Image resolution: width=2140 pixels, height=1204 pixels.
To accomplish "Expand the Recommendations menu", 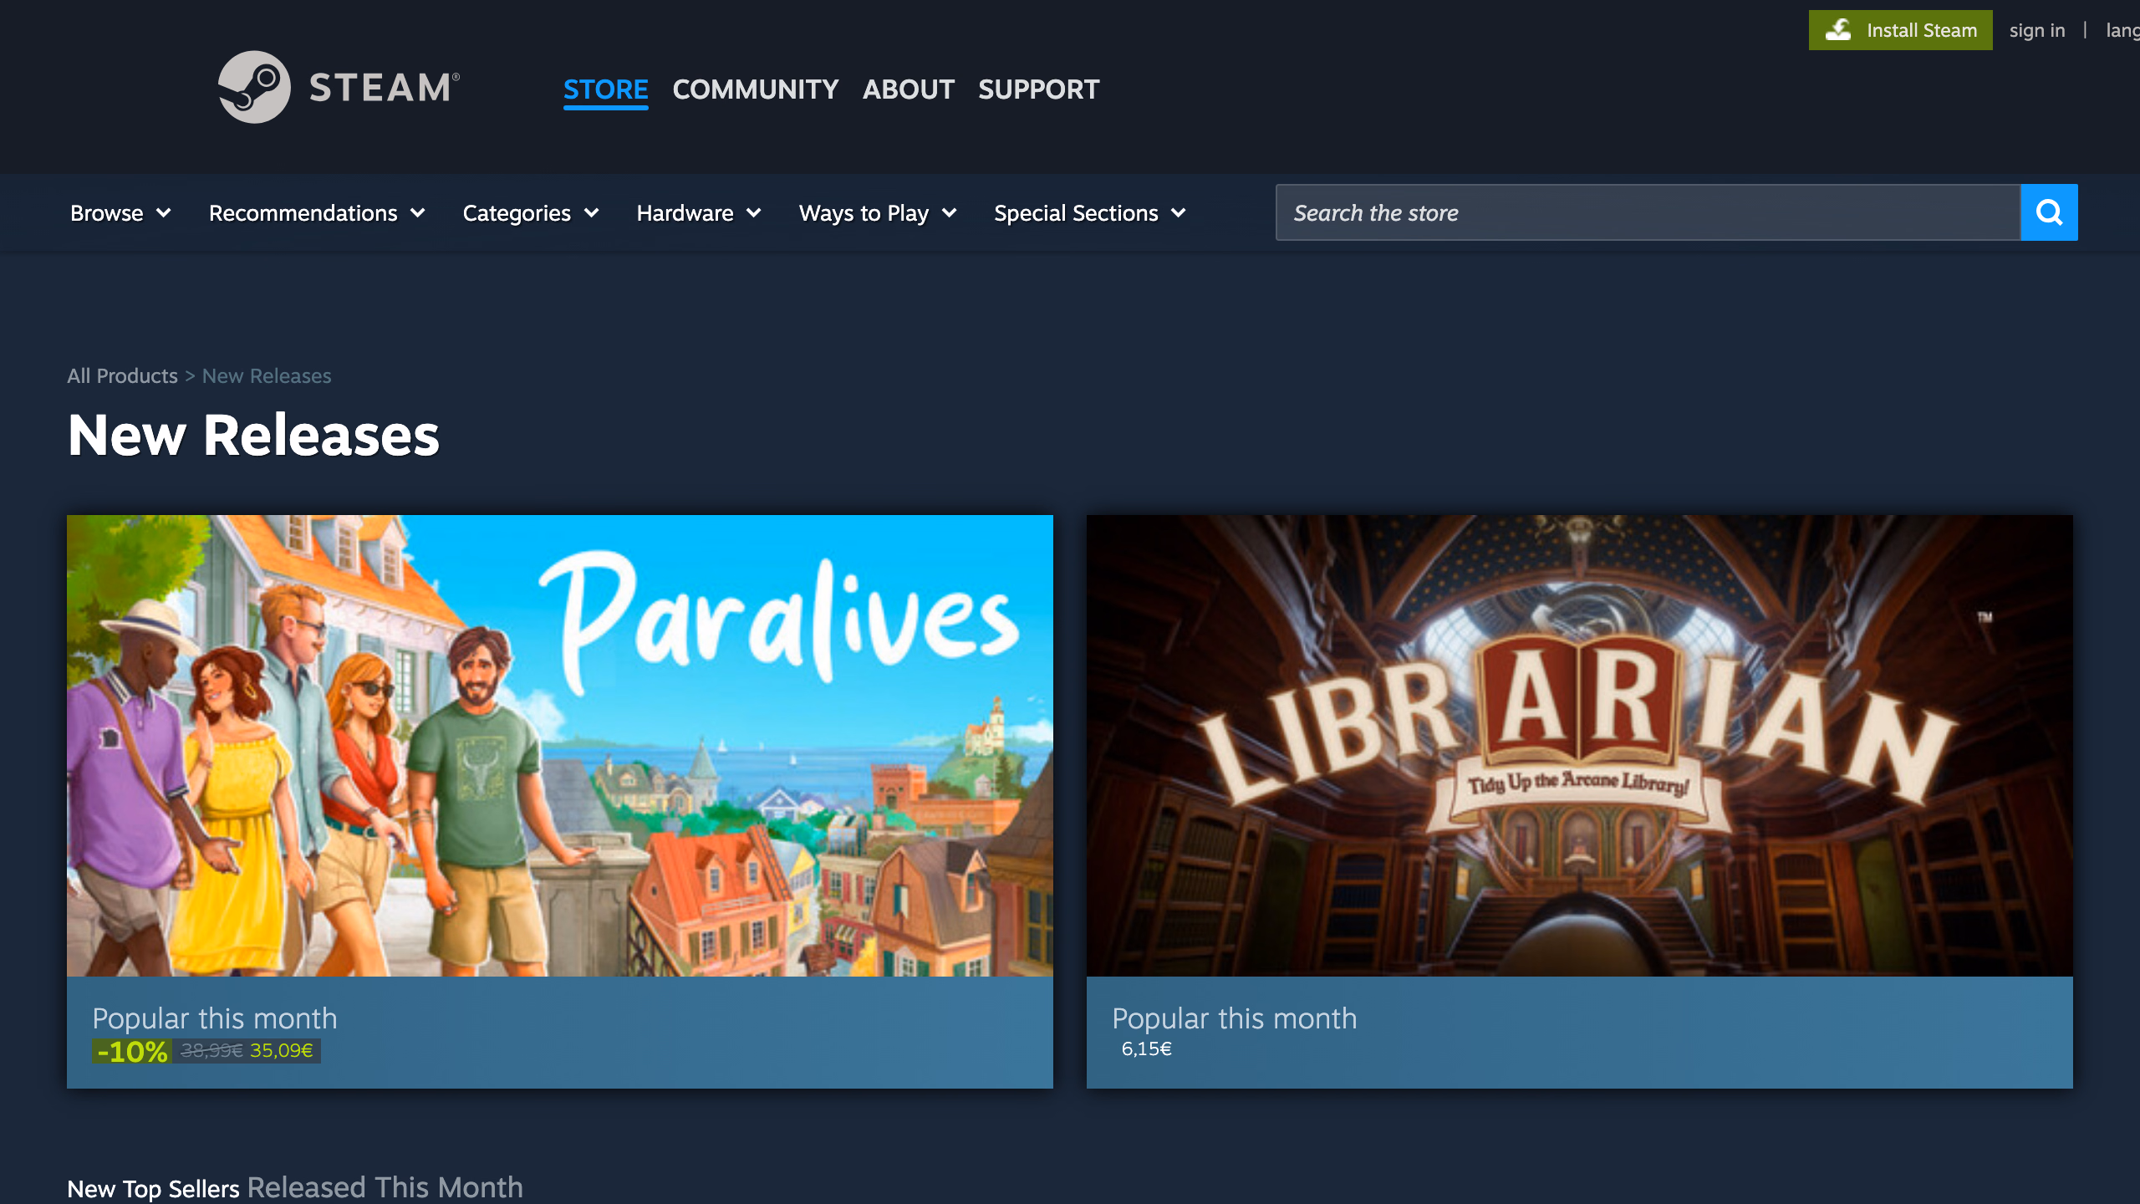I will click(318, 213).
